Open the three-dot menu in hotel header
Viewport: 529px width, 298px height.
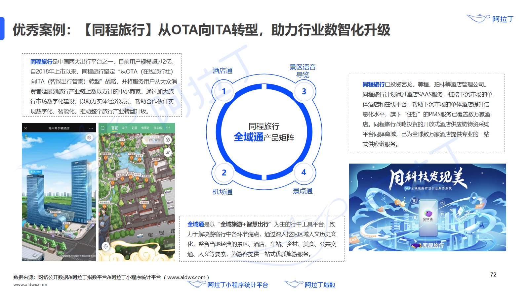(x=91, y=128)
